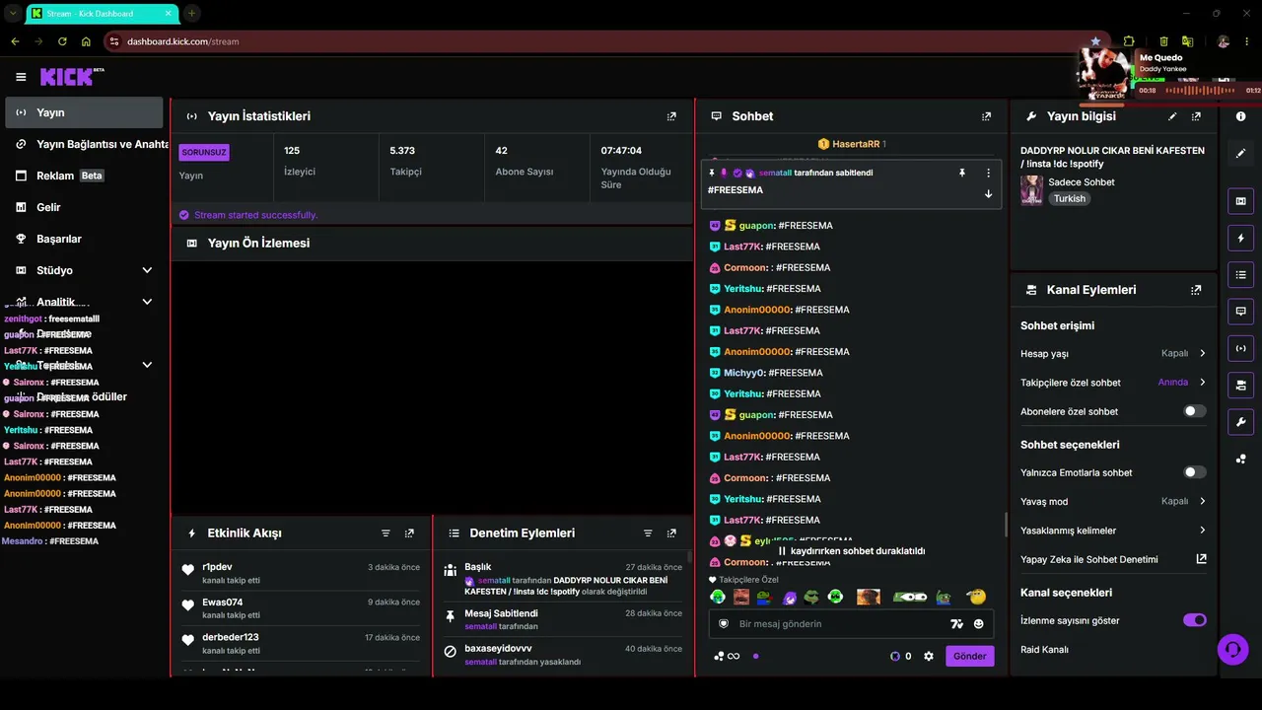Screen dimensions: 1262x710
Task: Pop out the Sohbet chat panel
Action: (x=986, y=116)
